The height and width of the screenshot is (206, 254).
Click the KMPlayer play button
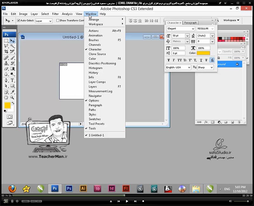[x=127, y=201]
